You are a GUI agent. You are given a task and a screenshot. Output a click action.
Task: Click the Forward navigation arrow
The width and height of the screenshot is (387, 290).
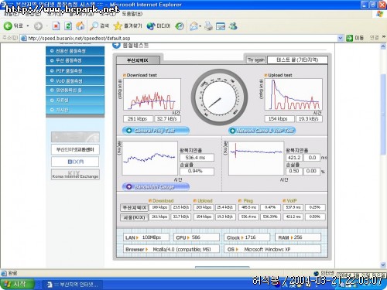pos(38,26)
